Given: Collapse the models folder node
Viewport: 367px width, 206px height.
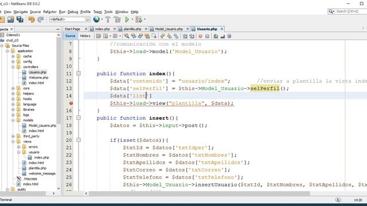Looking at the screenshot, I should pos(13,120).
